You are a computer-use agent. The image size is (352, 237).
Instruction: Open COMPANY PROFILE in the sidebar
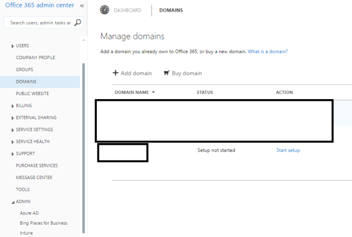coord(35,57)
